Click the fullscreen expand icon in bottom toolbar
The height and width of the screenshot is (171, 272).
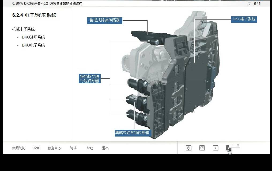click(x=188, y=148)
